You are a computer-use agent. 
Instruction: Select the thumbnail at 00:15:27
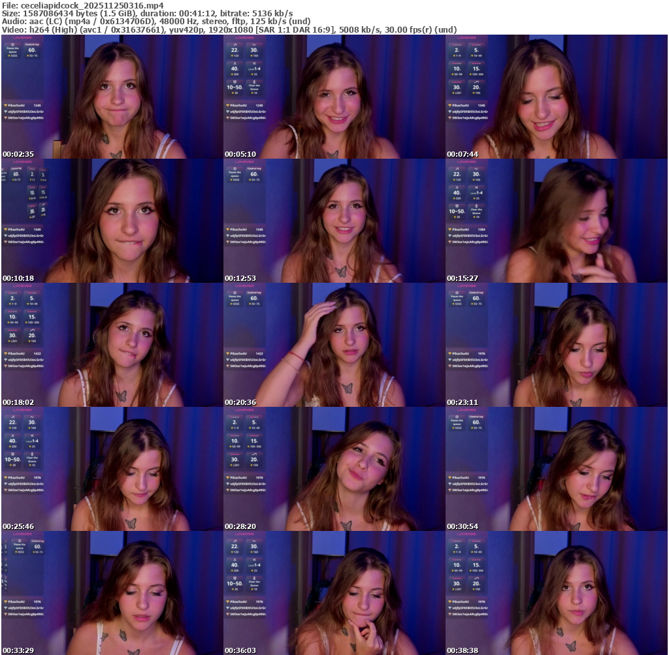pyautogui.click(x=556, y=221)
